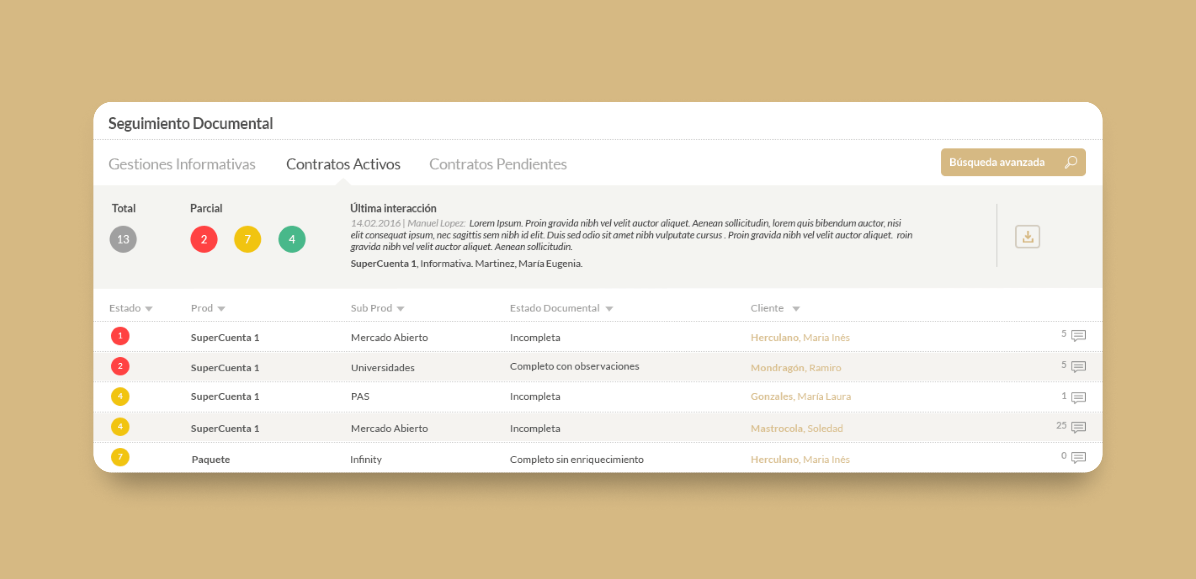Viewport: 1196px width, 579px height.
Task: Switch to Gestiones Informativas tab
Action: tap(182, 164)
